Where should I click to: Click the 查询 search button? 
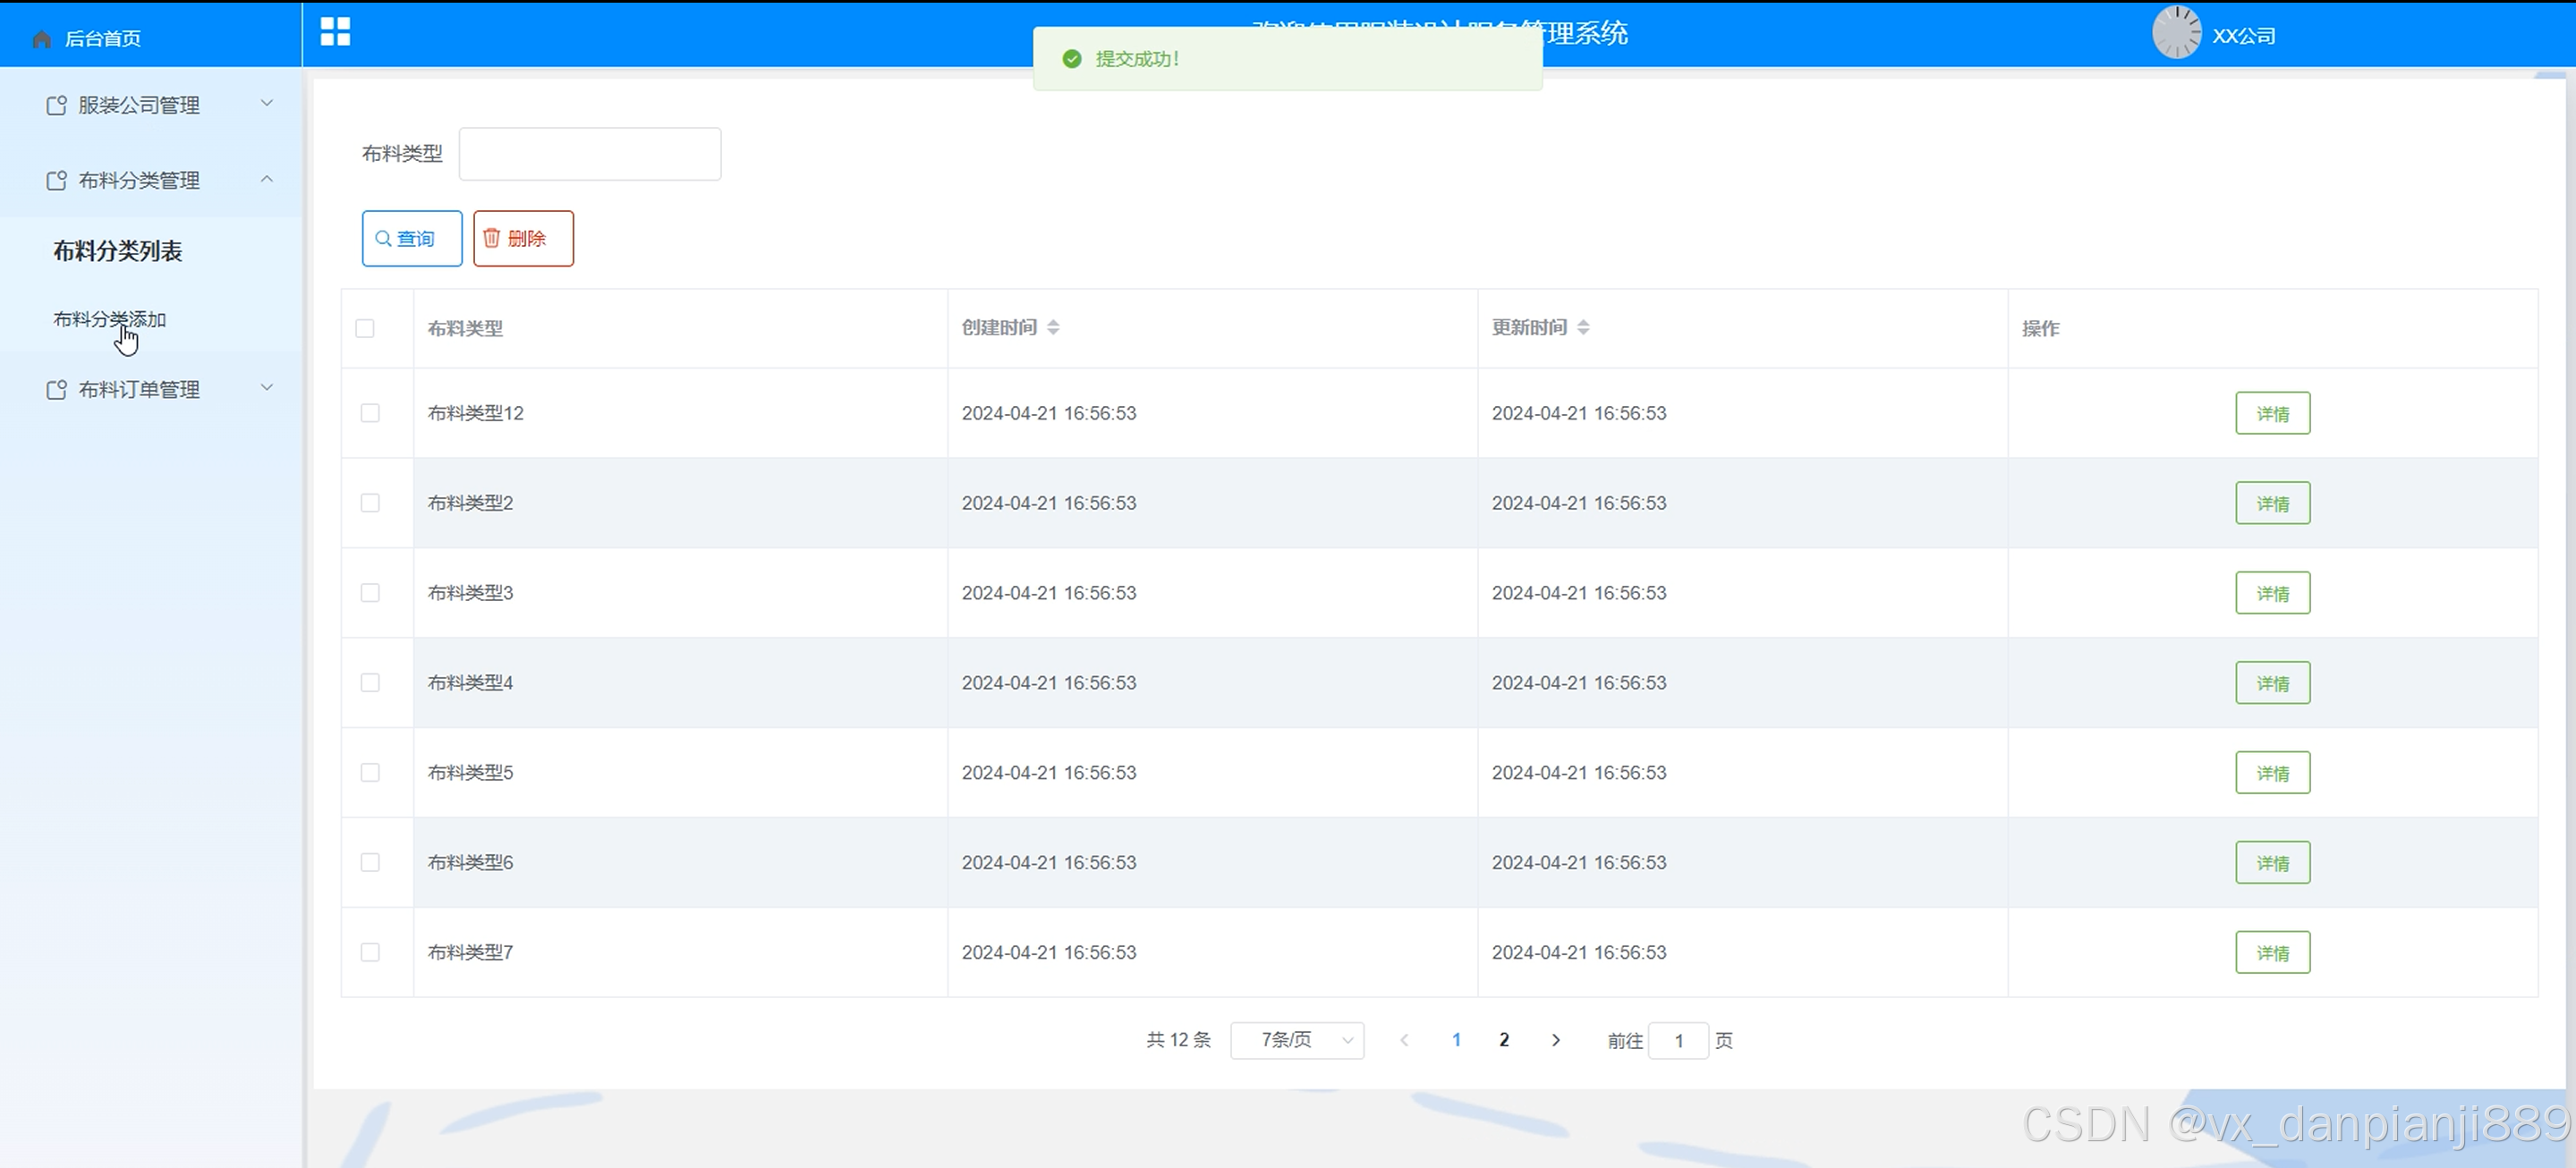pyautogui.click(x=412, y=239)
